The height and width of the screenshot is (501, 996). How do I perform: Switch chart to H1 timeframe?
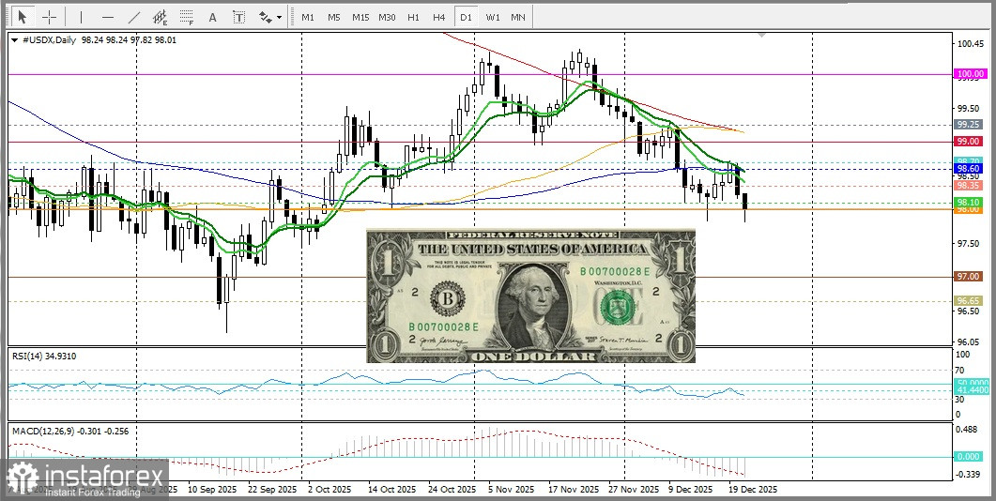pos(413,17)
